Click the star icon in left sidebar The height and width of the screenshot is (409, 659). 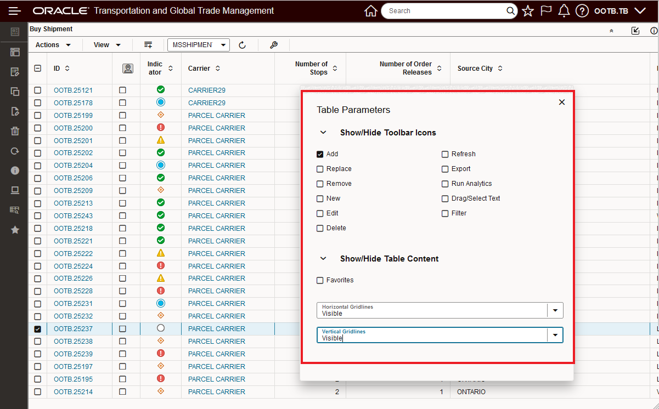pos(15,230)
